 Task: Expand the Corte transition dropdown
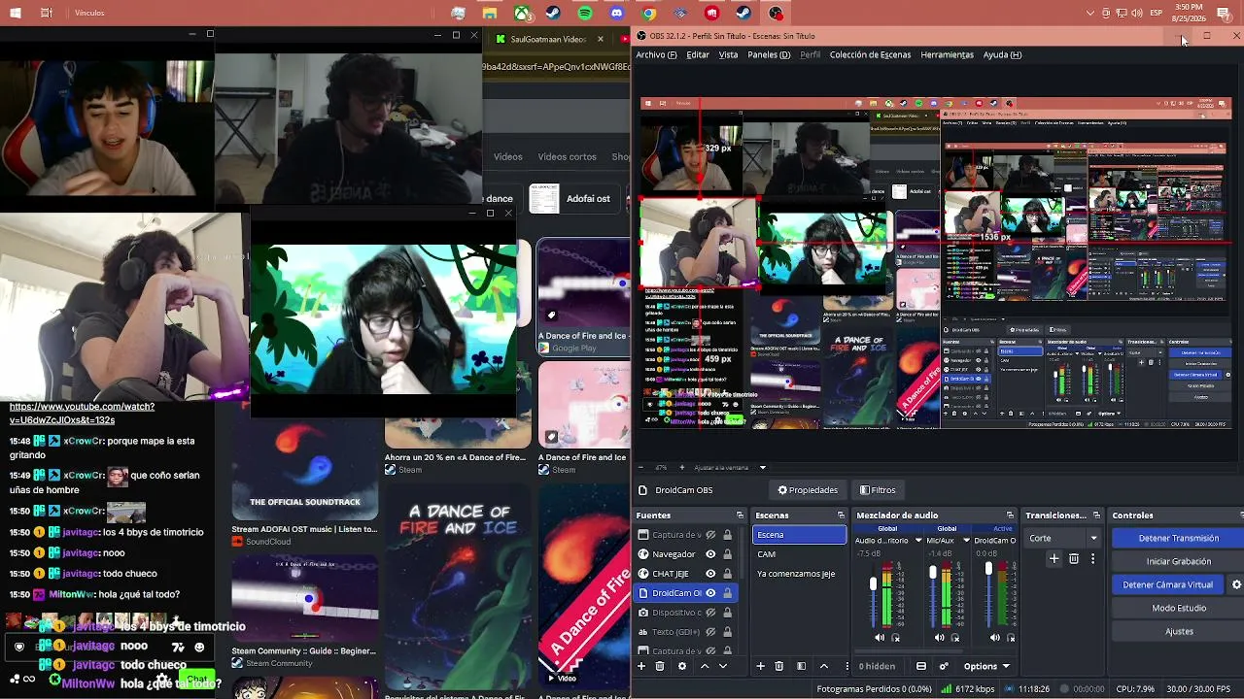(x=1093, y=538)
